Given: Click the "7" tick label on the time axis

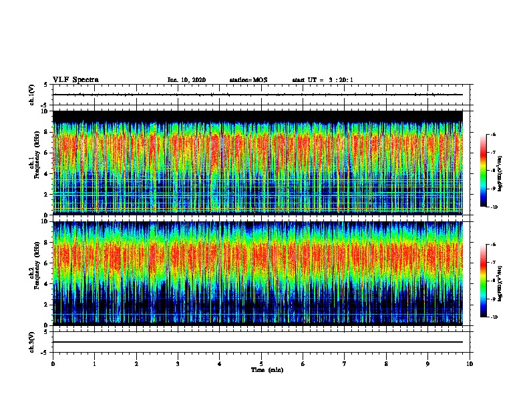Looking at the screenshot, I should pyautogui.click(x=345, y=364).
